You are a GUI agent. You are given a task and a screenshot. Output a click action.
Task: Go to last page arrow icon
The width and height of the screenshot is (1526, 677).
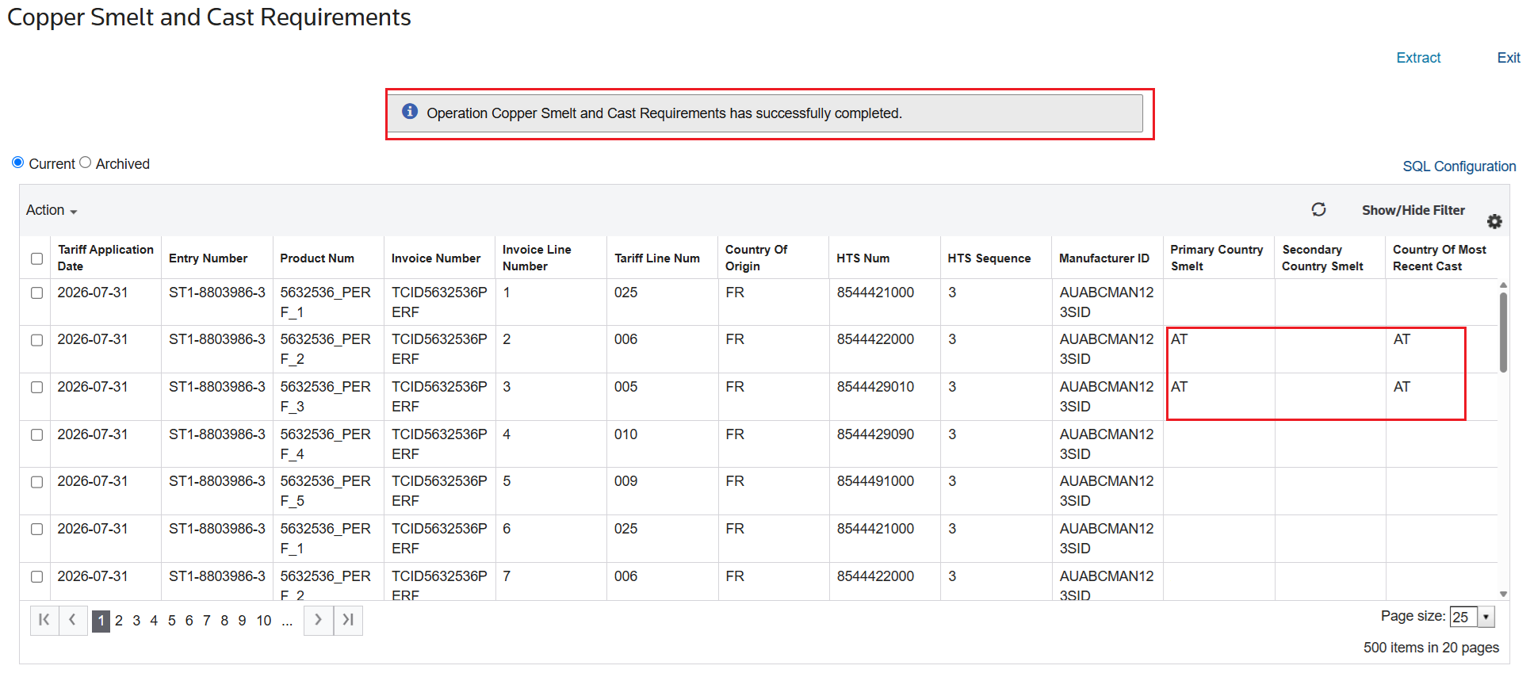348,620
